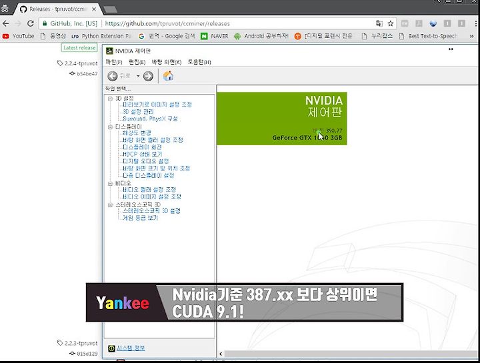Open the 2.2.3-tpruvot release tag
This screenshot has width=480, height=363.
(x=77, y=343)
